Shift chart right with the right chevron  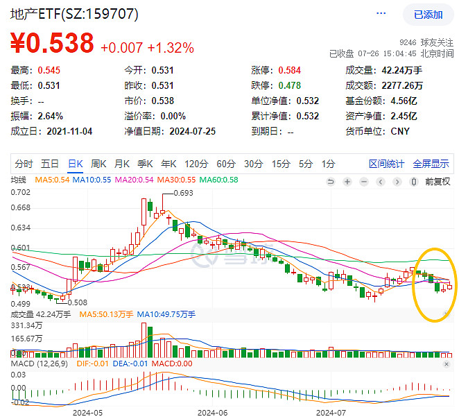click(397, 182)
